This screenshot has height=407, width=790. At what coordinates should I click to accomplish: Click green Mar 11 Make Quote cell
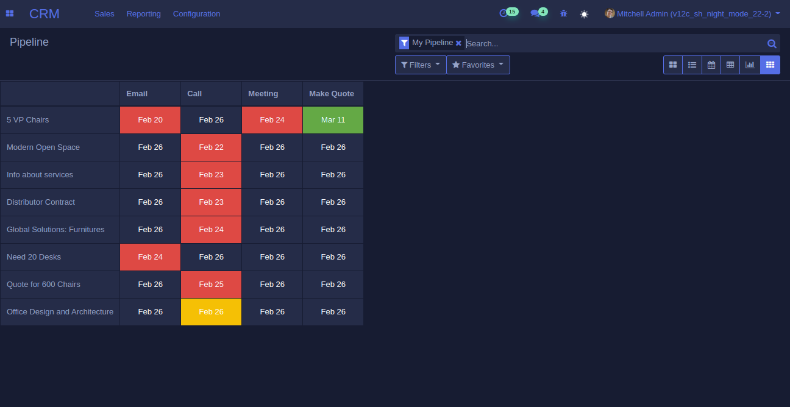coord(333,120)
